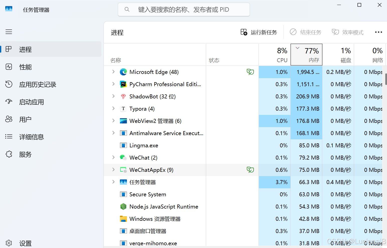
Task: Switch to the 性能 page
Action: tap(51, 67)
